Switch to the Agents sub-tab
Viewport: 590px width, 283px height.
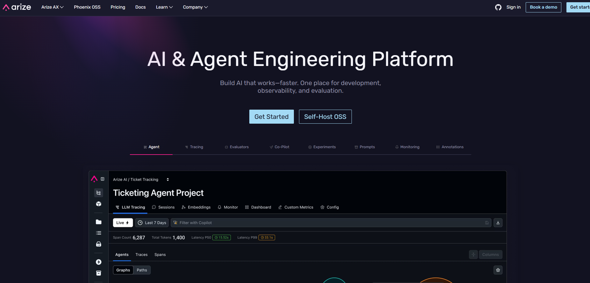122,255
